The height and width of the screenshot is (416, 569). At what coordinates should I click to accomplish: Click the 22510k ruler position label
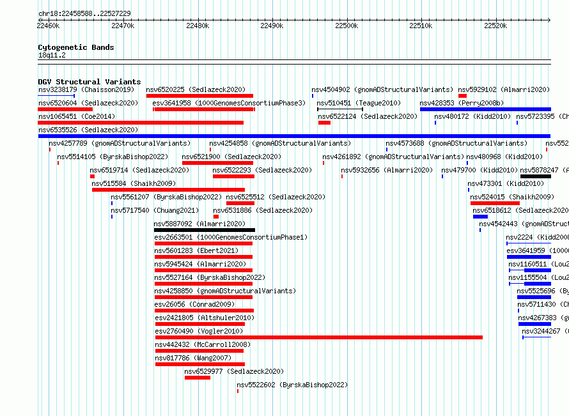click(421, 26)
